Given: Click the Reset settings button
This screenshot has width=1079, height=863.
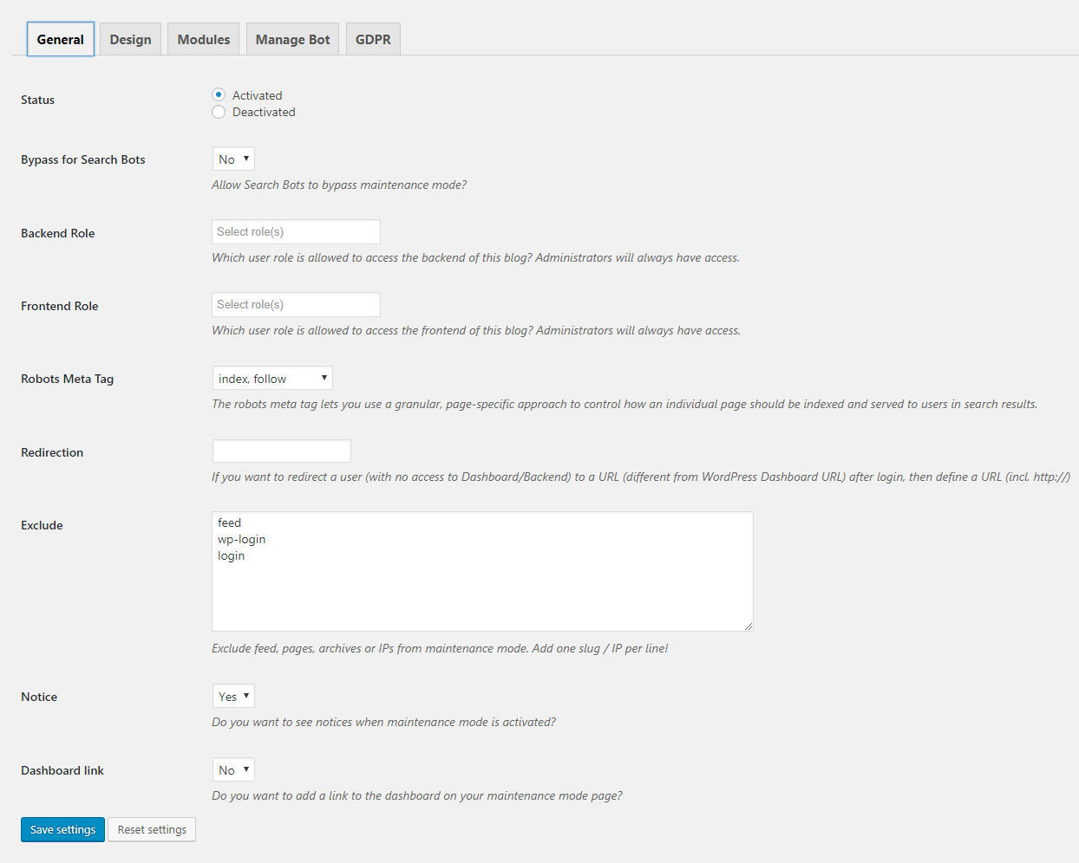Looking at the screenshot, I should (x=152, y=829).
